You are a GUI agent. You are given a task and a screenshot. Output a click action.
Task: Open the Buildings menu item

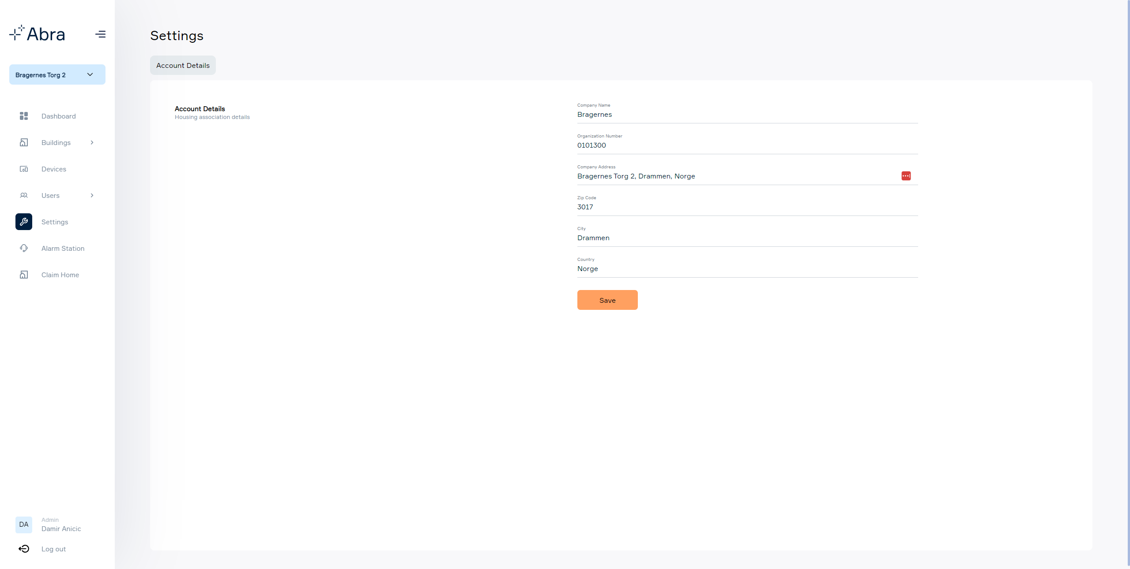tap(56, 142)
